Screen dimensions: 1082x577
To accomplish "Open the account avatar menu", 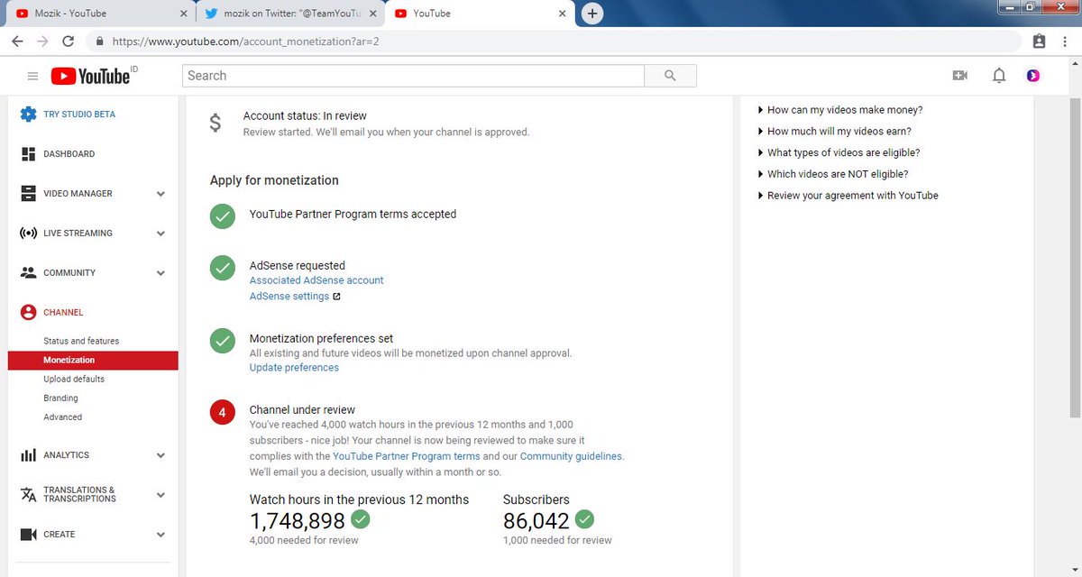I will click(x=1033, y=76).
